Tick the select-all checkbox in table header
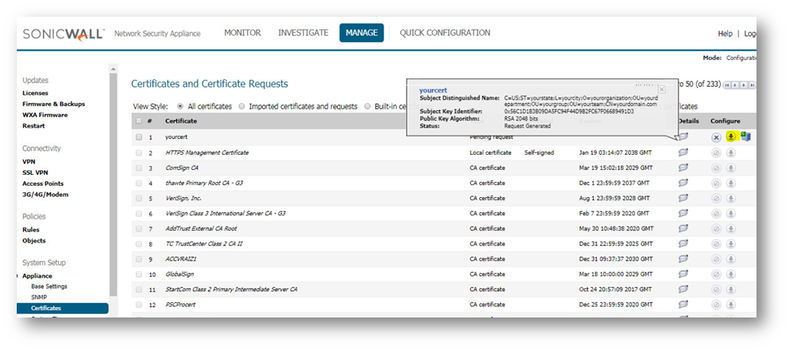 140,121
